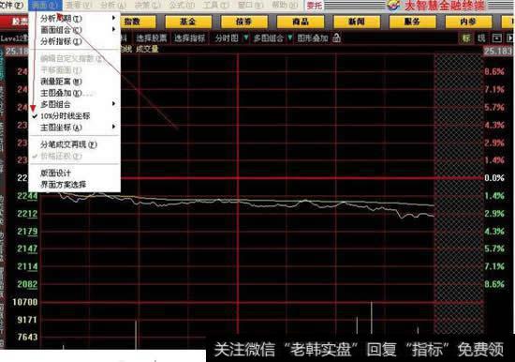
Task: Click the 2212 price axis label
Action: coord(27,214)
